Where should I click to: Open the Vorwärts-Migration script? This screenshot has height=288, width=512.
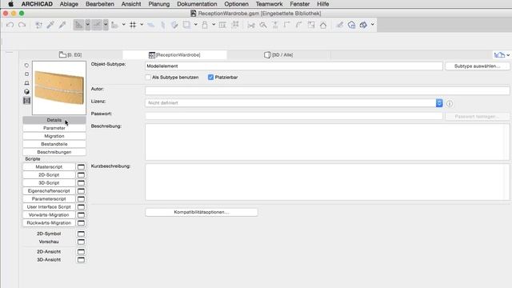click(x=49, y=215)
